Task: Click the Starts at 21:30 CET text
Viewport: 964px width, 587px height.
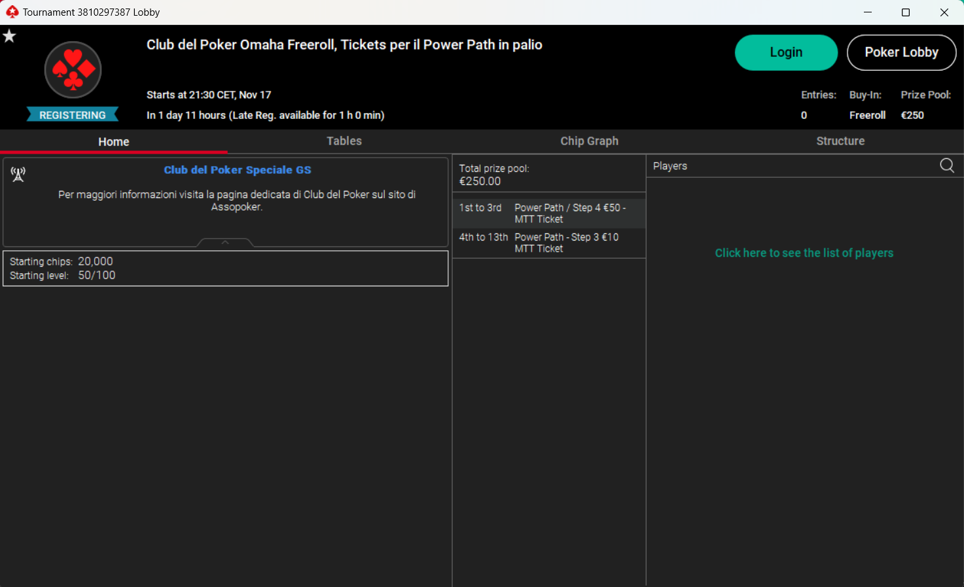Action: coord(209,95)
